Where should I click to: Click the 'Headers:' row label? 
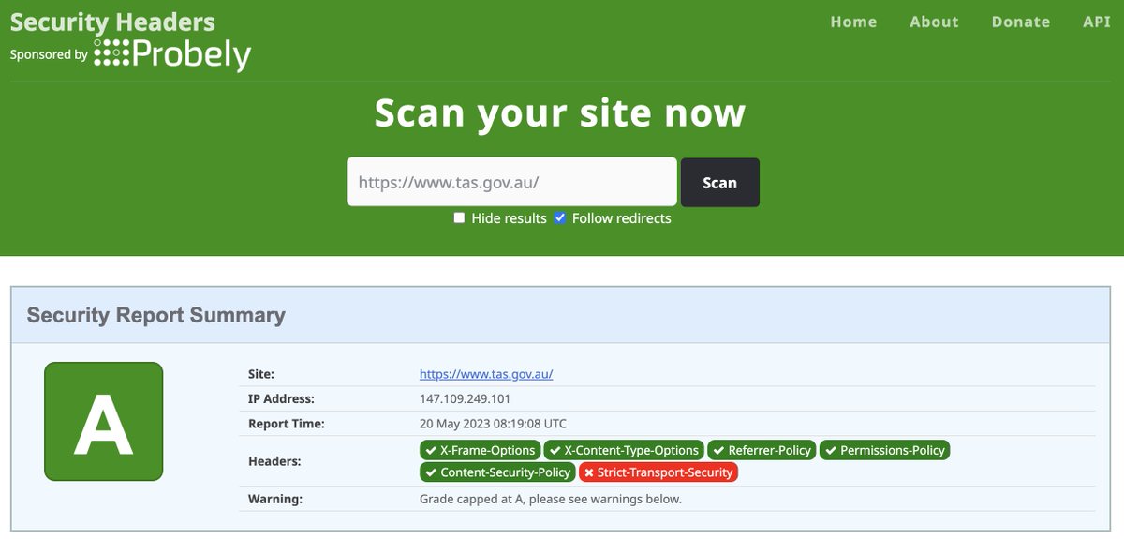tap(274, 461)
